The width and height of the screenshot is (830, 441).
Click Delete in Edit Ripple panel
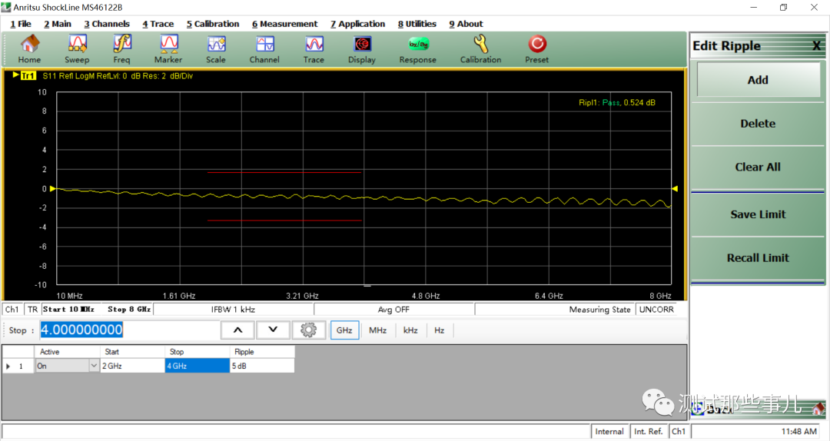pyautogui.click(x=758, y=124)
